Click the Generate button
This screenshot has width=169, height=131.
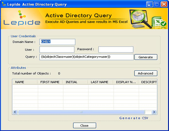click(146, 57)
